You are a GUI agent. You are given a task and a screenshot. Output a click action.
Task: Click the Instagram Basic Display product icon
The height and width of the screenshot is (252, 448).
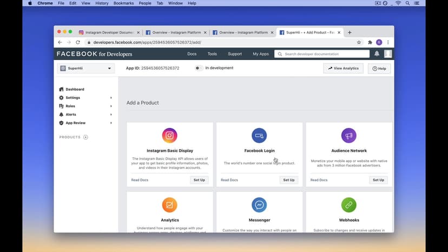pos(169,135)
